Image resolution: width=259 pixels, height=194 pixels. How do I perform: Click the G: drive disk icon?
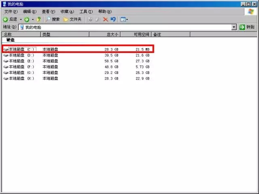6,73
